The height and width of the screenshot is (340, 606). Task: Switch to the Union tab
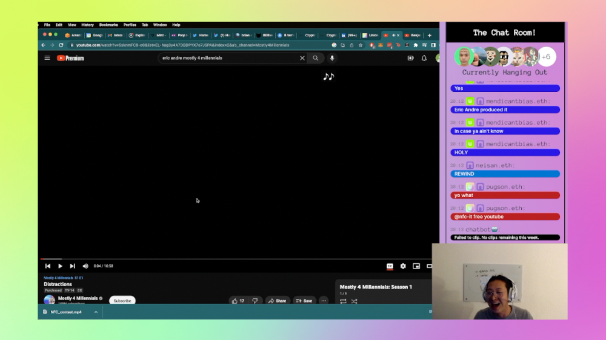371,35
